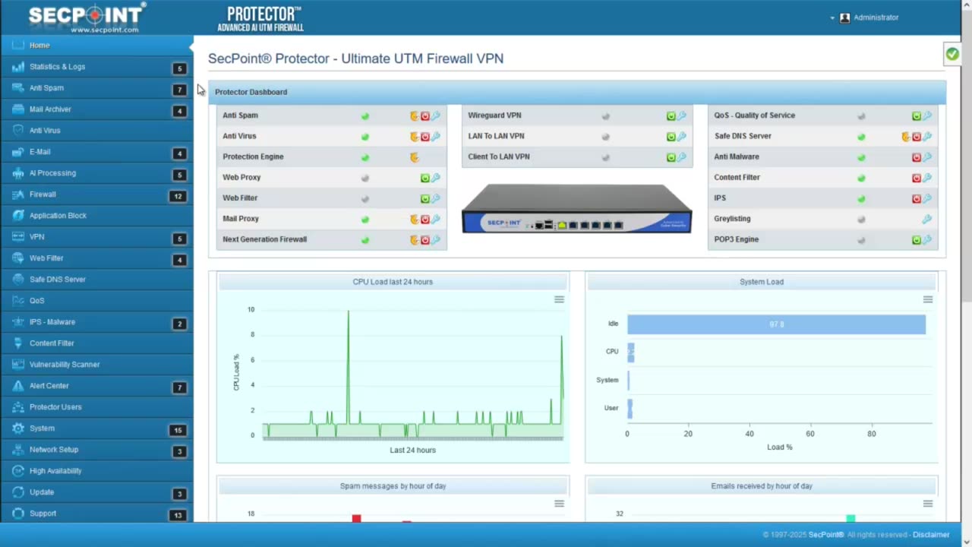The image size is (972, 547).
Task: Start the POP3 Engine
Action: (x=917, y=239)
